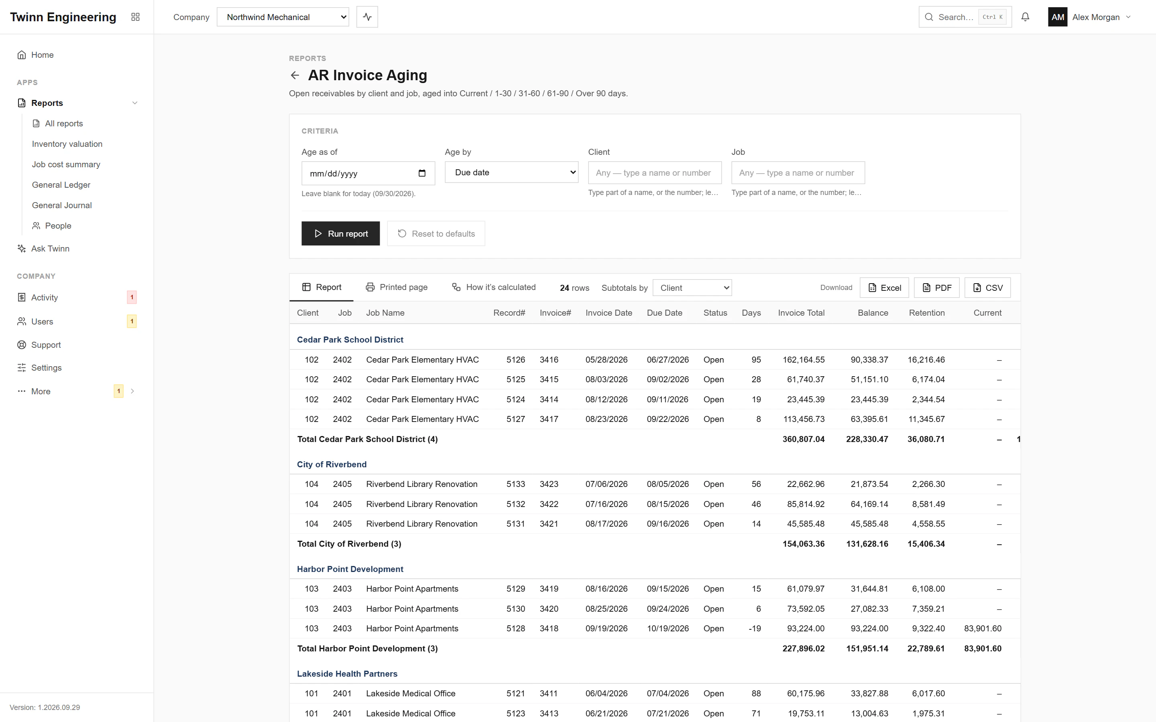Switch to the Printed page tab
The height and width of the screenshot is (722, 1156).
396,287
